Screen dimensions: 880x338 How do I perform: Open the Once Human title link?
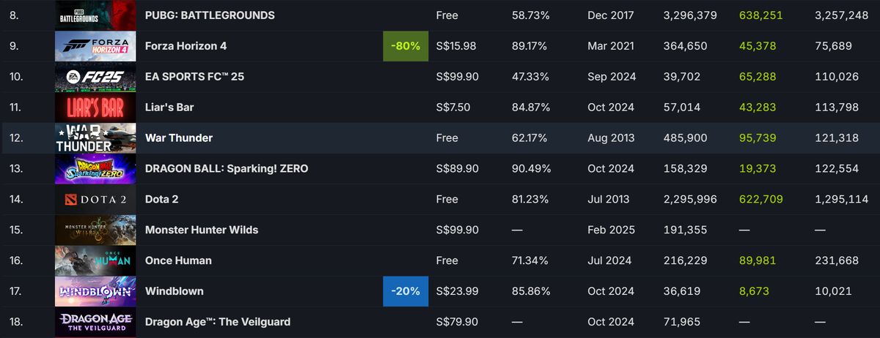[x=178, y=260]
